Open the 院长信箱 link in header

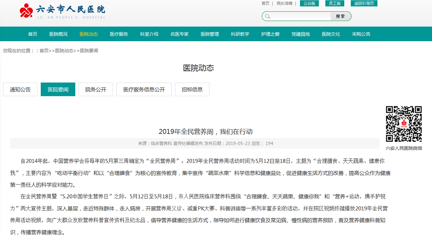tap(285, 3)
